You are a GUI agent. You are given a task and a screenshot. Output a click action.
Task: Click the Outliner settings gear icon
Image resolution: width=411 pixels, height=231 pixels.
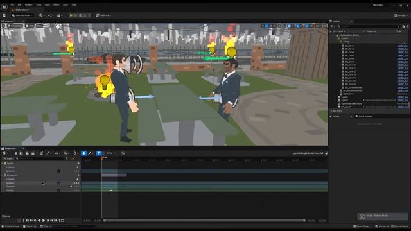[x=407, y=26]
